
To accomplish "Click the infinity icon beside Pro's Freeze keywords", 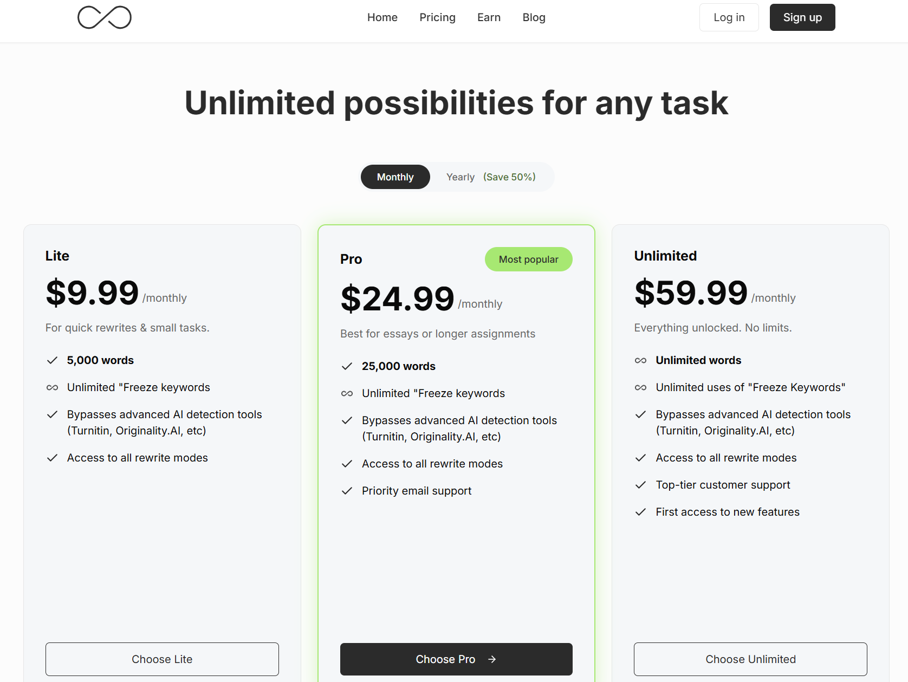I will coord(347,393).
